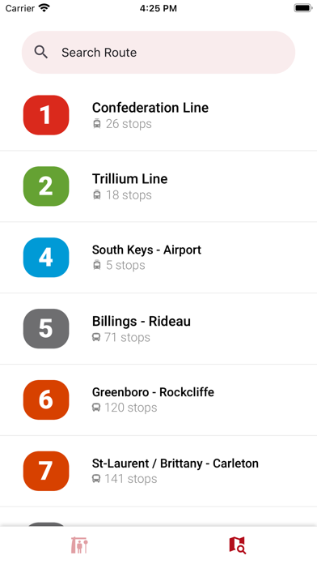Click the train icon beside 26 stops
Viewport: 317px width, 564px height.
coord(97,124)
